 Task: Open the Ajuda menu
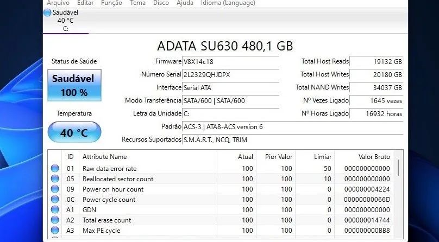(185, 3)
